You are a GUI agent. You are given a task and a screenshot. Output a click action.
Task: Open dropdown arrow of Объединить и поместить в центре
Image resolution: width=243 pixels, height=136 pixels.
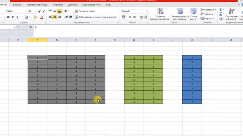[x=118, y=17]
